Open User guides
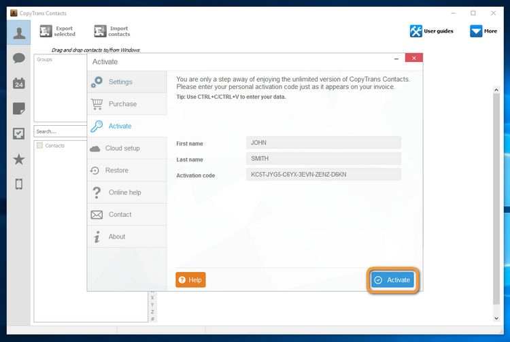Image resolution: width=510 pixels, height=342 pixels. coord(432,31)
